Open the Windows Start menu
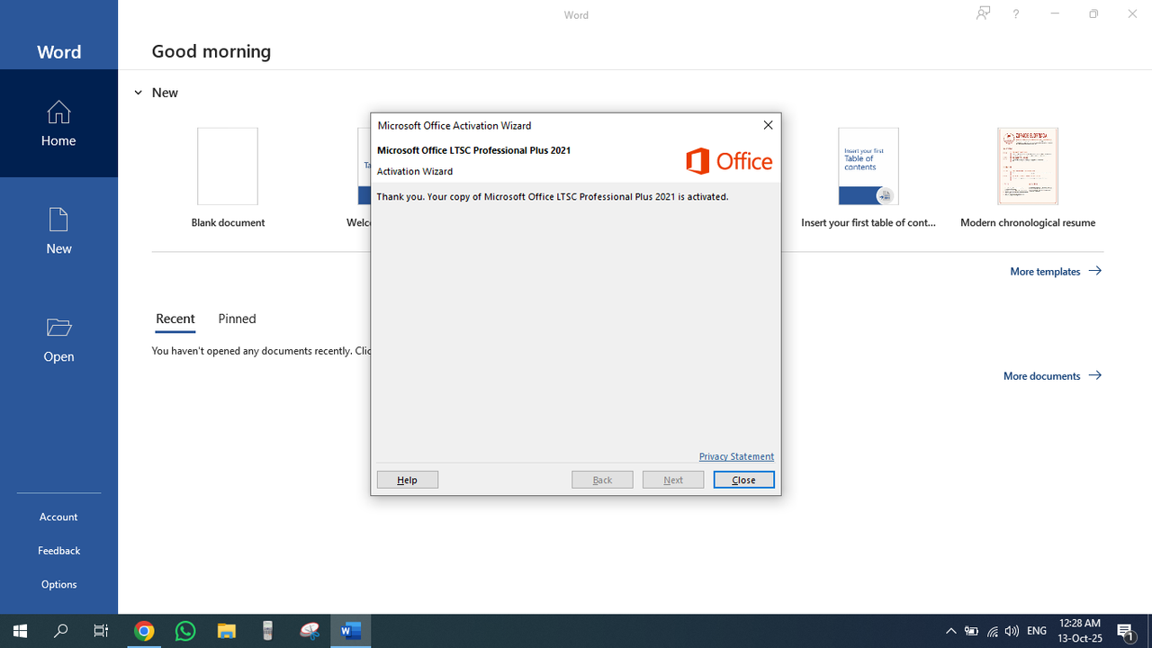 tap(20, 631)
